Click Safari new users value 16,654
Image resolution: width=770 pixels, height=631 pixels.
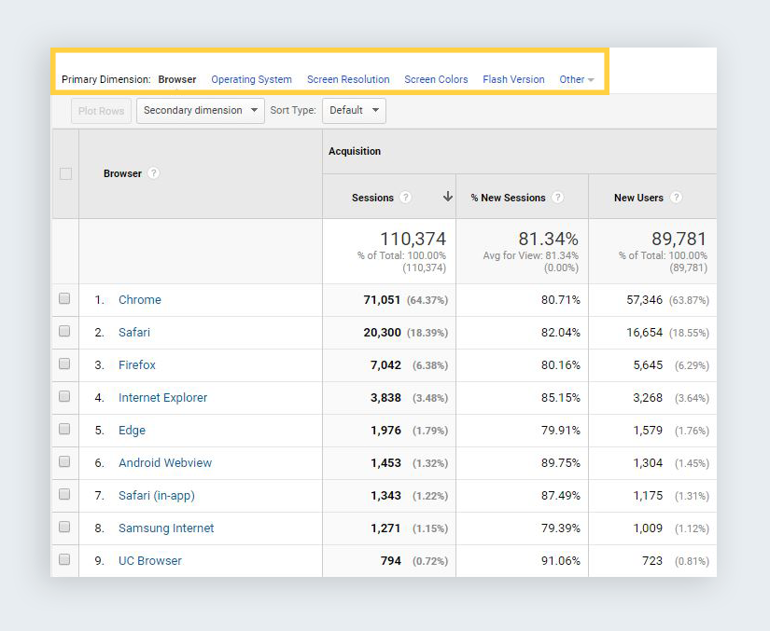pos(644,333)
